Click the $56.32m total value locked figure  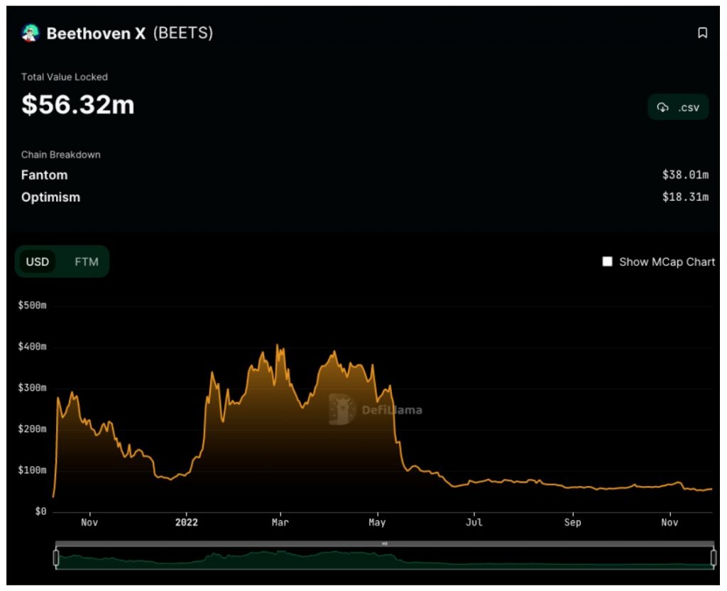click(78, 104)
